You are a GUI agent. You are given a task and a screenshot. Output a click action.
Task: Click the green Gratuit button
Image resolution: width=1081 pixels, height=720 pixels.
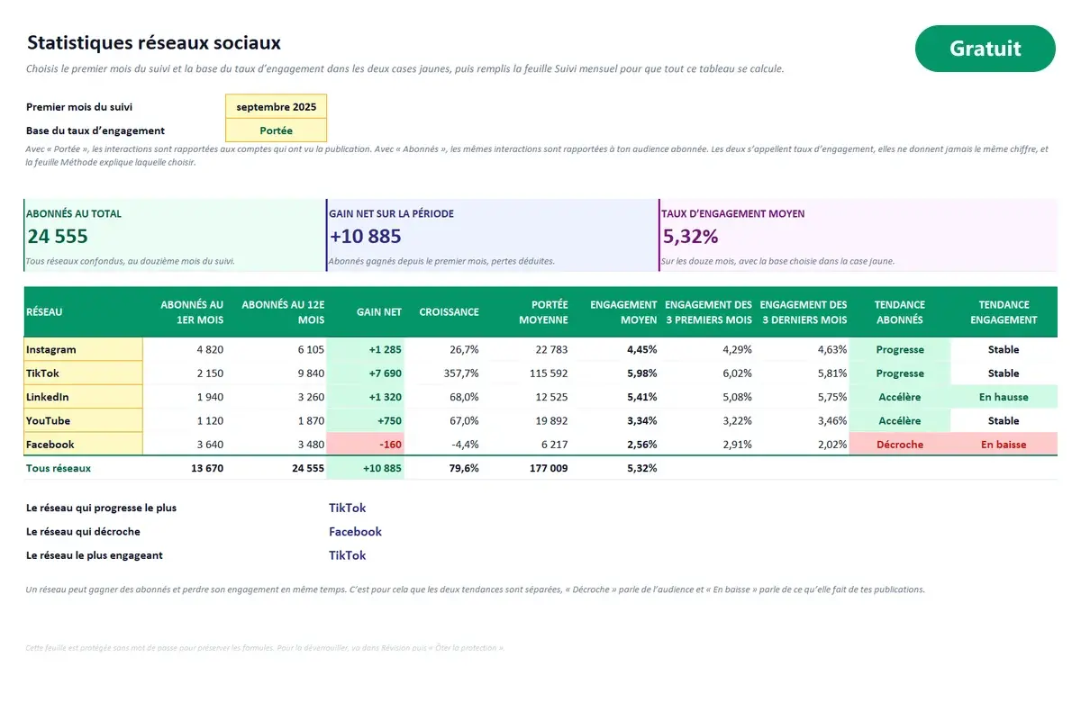pos(985,49)
